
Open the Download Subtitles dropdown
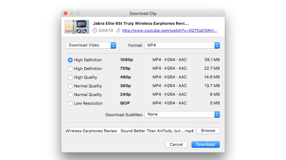coord(182,114)
